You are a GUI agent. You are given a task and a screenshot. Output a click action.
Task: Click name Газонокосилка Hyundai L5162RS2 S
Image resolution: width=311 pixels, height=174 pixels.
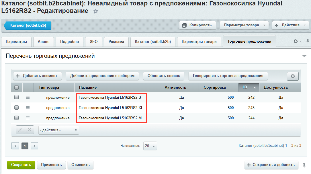click(110, 97)
